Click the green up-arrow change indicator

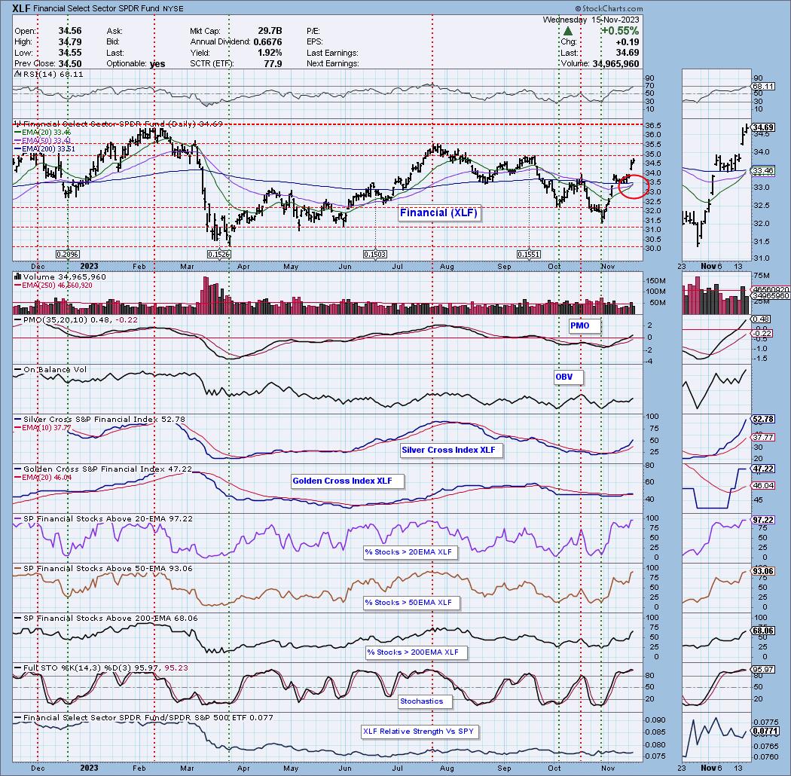click(567, 32)
